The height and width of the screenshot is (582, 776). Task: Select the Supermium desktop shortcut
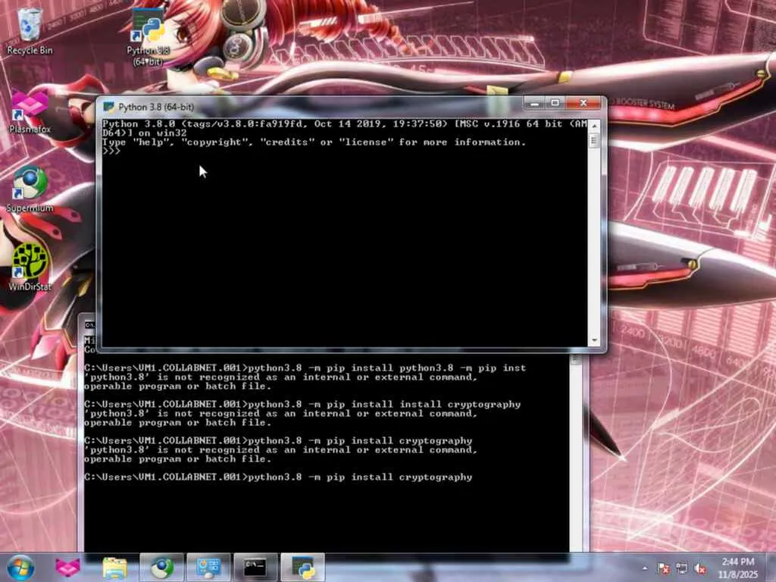coord(30,189)
